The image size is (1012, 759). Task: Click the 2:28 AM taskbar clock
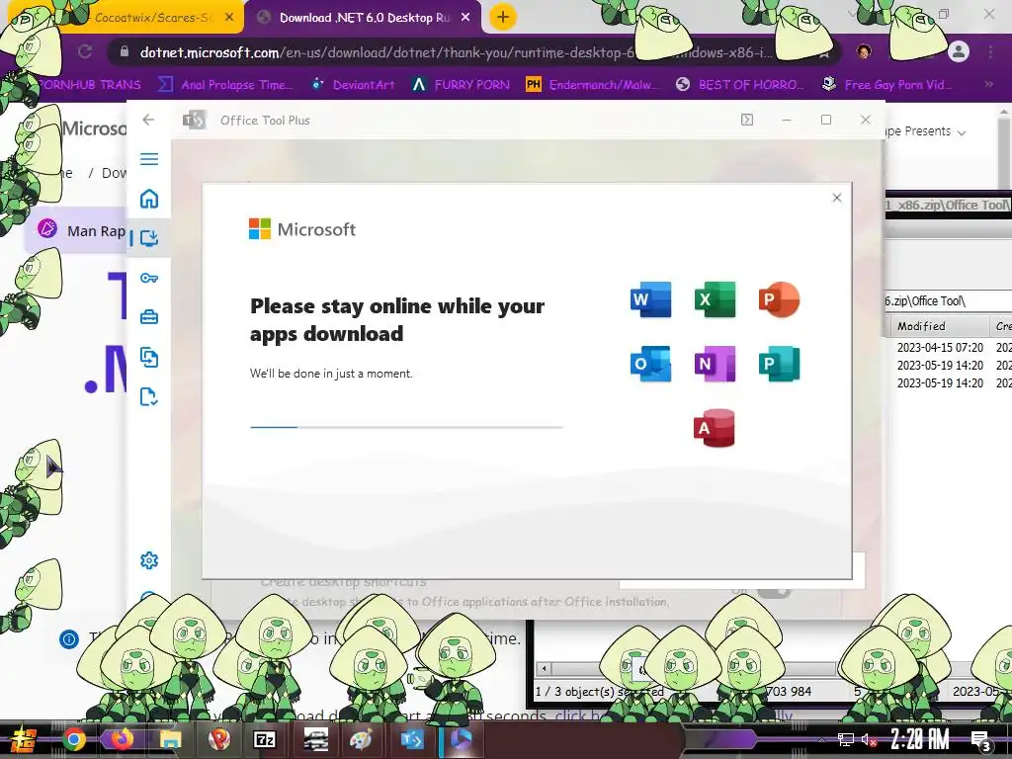[x=920, y=739]
